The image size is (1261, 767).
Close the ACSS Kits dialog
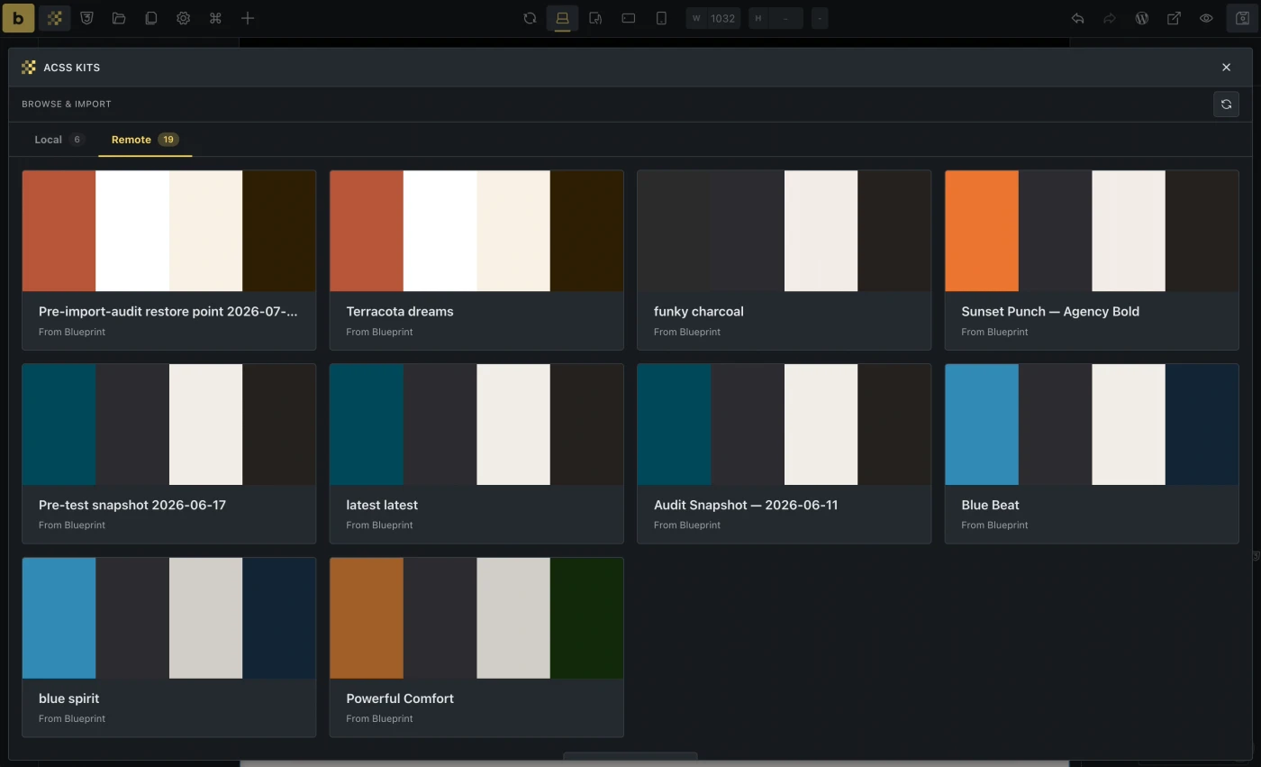(1226, 68)
